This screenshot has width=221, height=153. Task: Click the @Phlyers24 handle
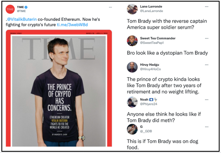click(148, 104)
